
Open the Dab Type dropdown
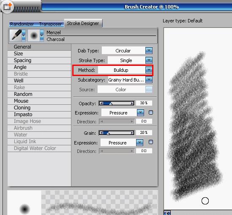tap(149, 51)
